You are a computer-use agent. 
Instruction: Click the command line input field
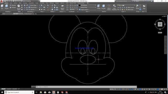click(x=86, y=87)
